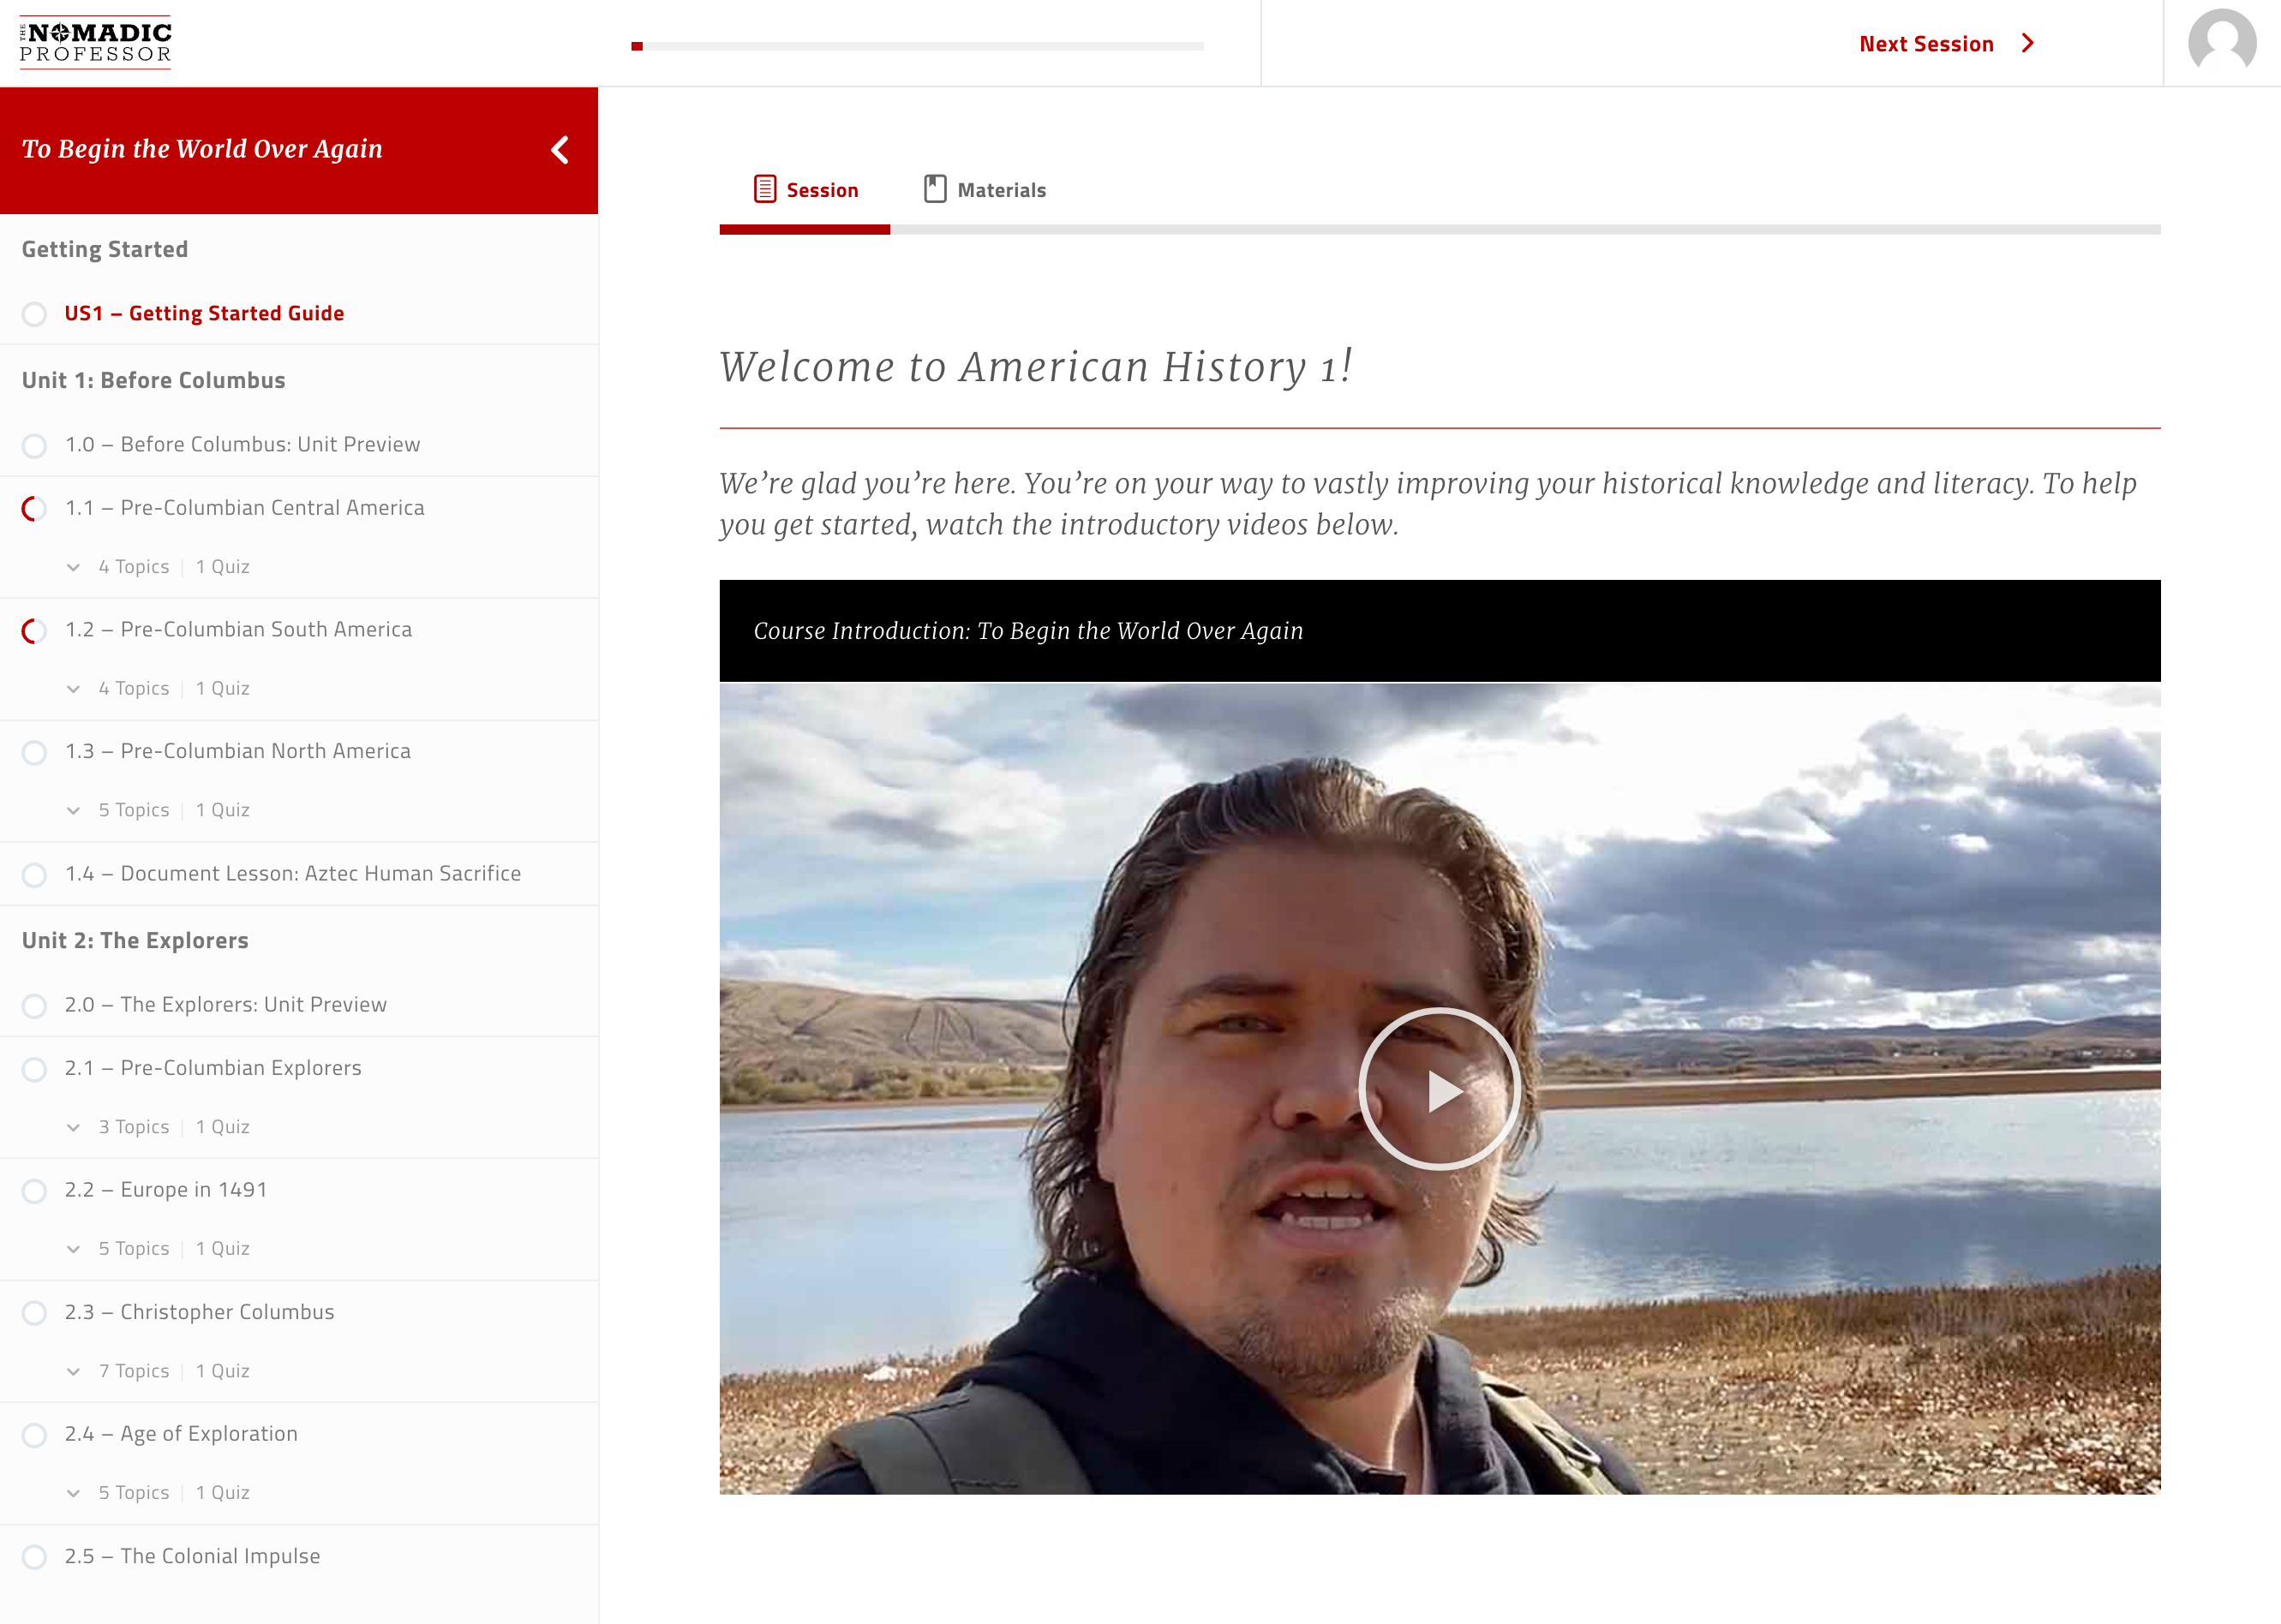Click 1 Quiz under Pre-Columbian Explorers
Image resolution: width=2281 pixels, height=1624 pixels.
pyautogui.click(x=222, y=1127)
